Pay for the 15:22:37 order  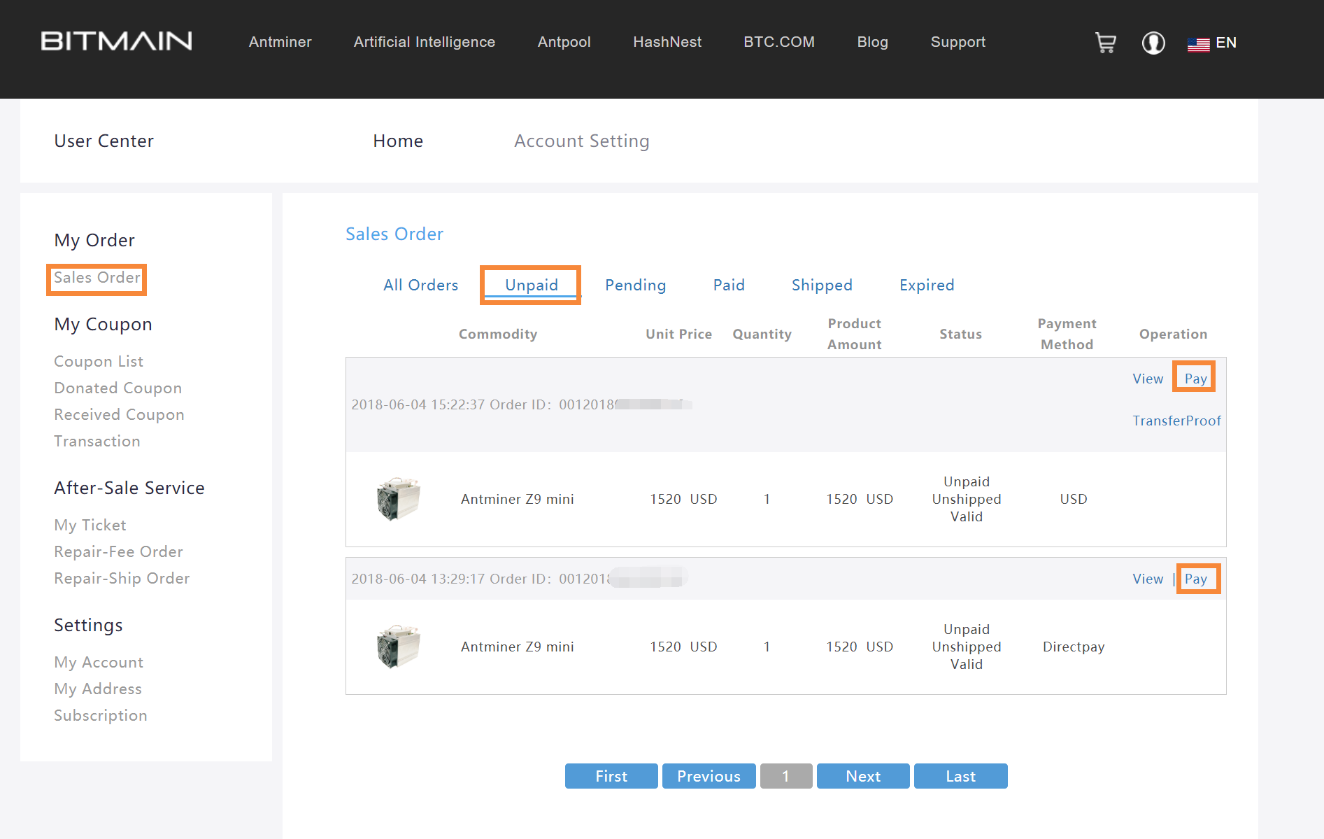point(1195,379)
